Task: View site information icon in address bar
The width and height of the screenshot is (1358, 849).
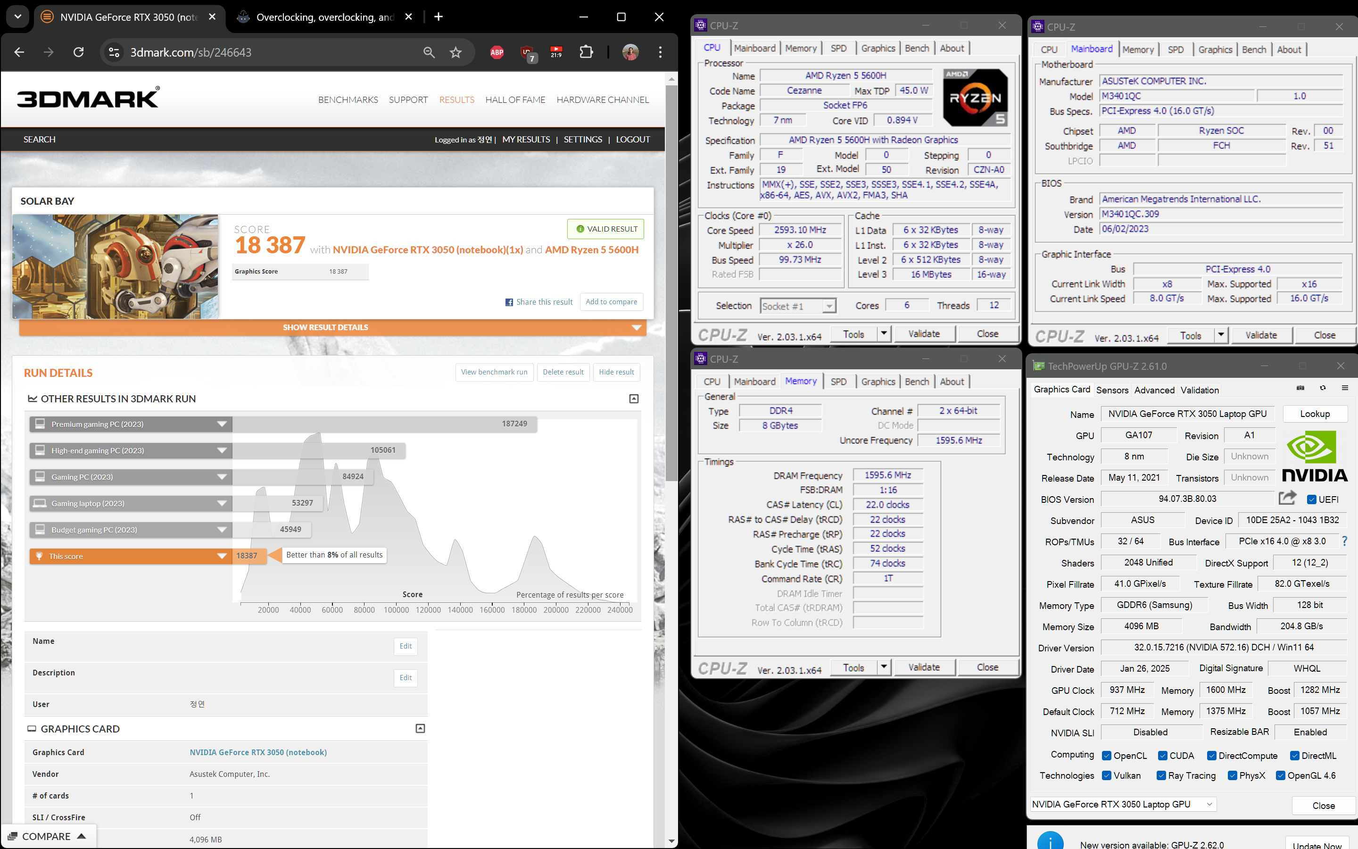Action: (x=114, y=52)
